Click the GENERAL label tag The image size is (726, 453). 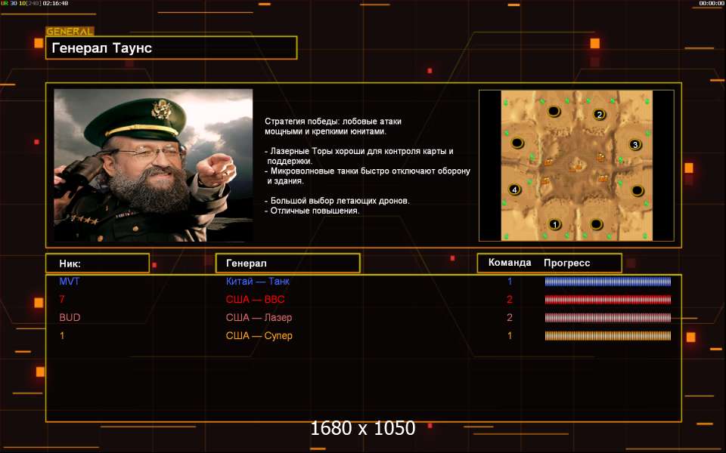click(70, 32)
